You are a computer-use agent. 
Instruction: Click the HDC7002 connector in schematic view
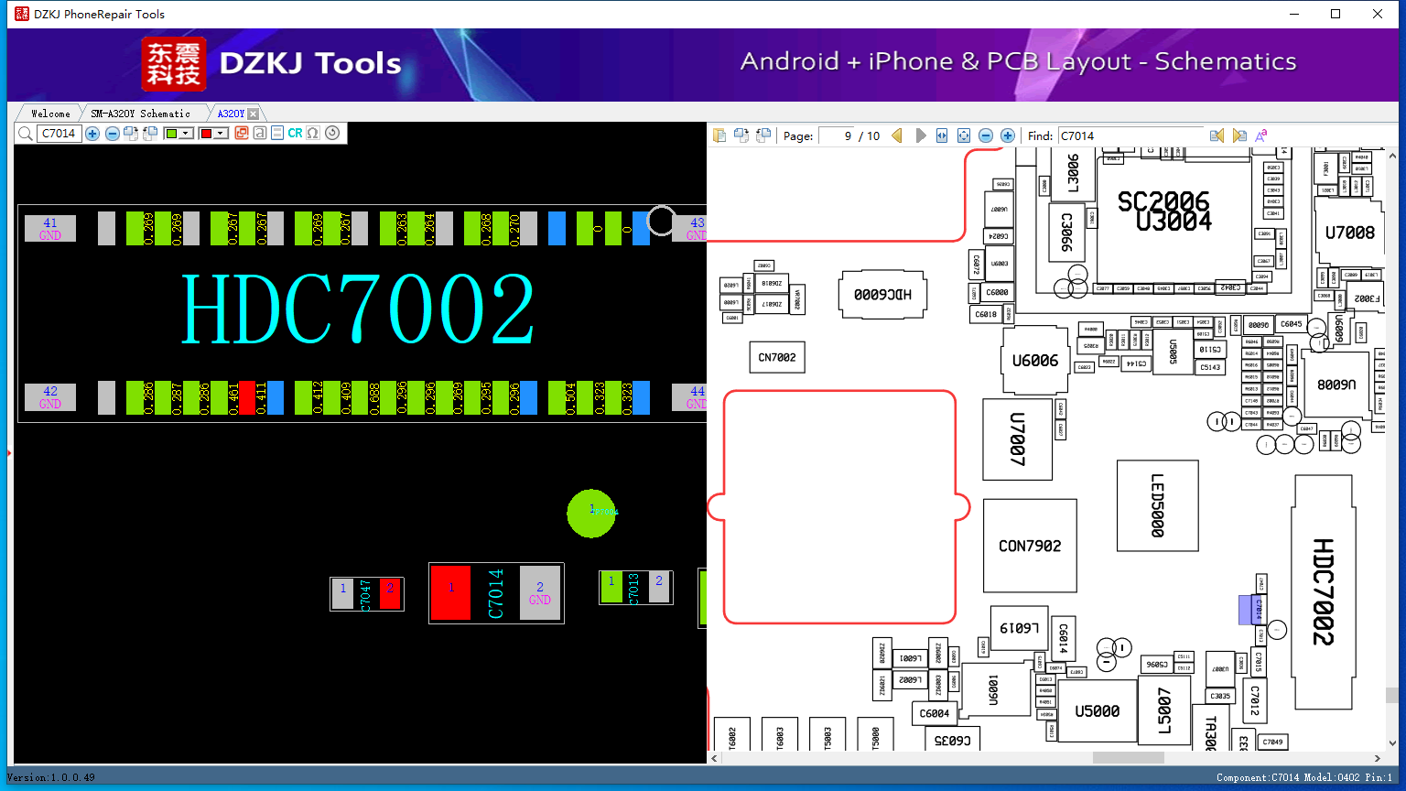(x=1323, y=591)
